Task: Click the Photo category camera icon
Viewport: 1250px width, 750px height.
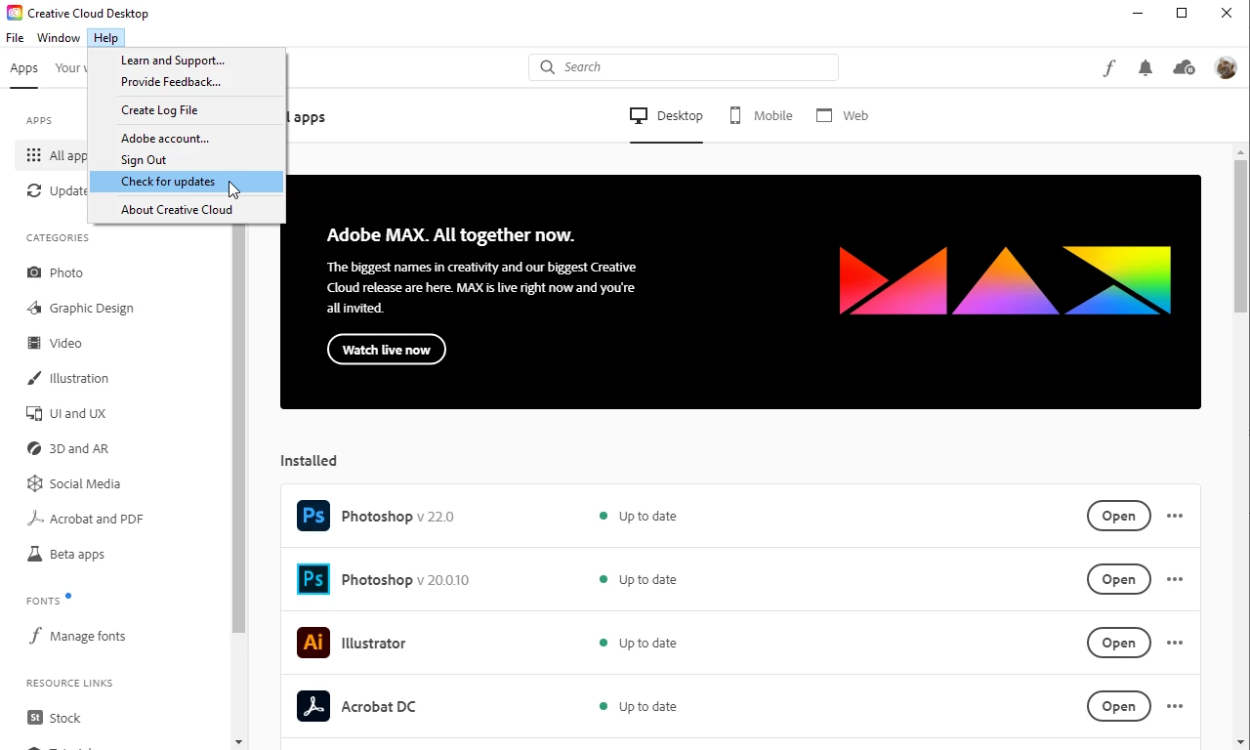Action: (34, 272)
